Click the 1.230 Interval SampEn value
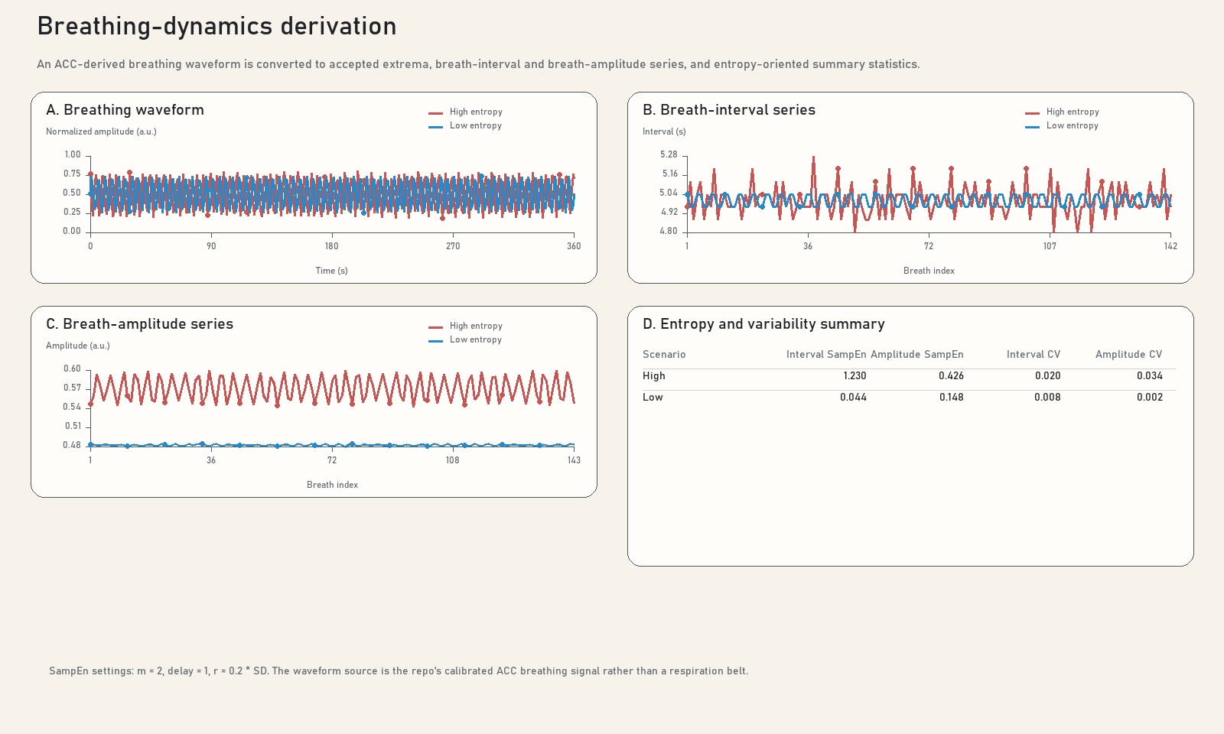Screen dimensions: 1224x734 pos(855,375)
